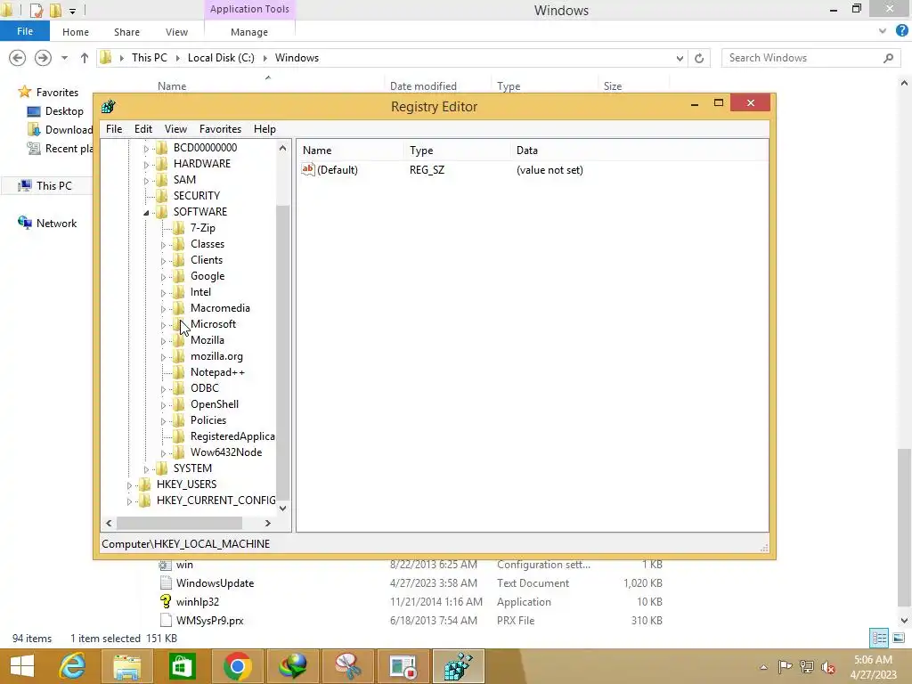
Task: Open Internet Explorer from the taskbar
Action: (x=72, y=666)
